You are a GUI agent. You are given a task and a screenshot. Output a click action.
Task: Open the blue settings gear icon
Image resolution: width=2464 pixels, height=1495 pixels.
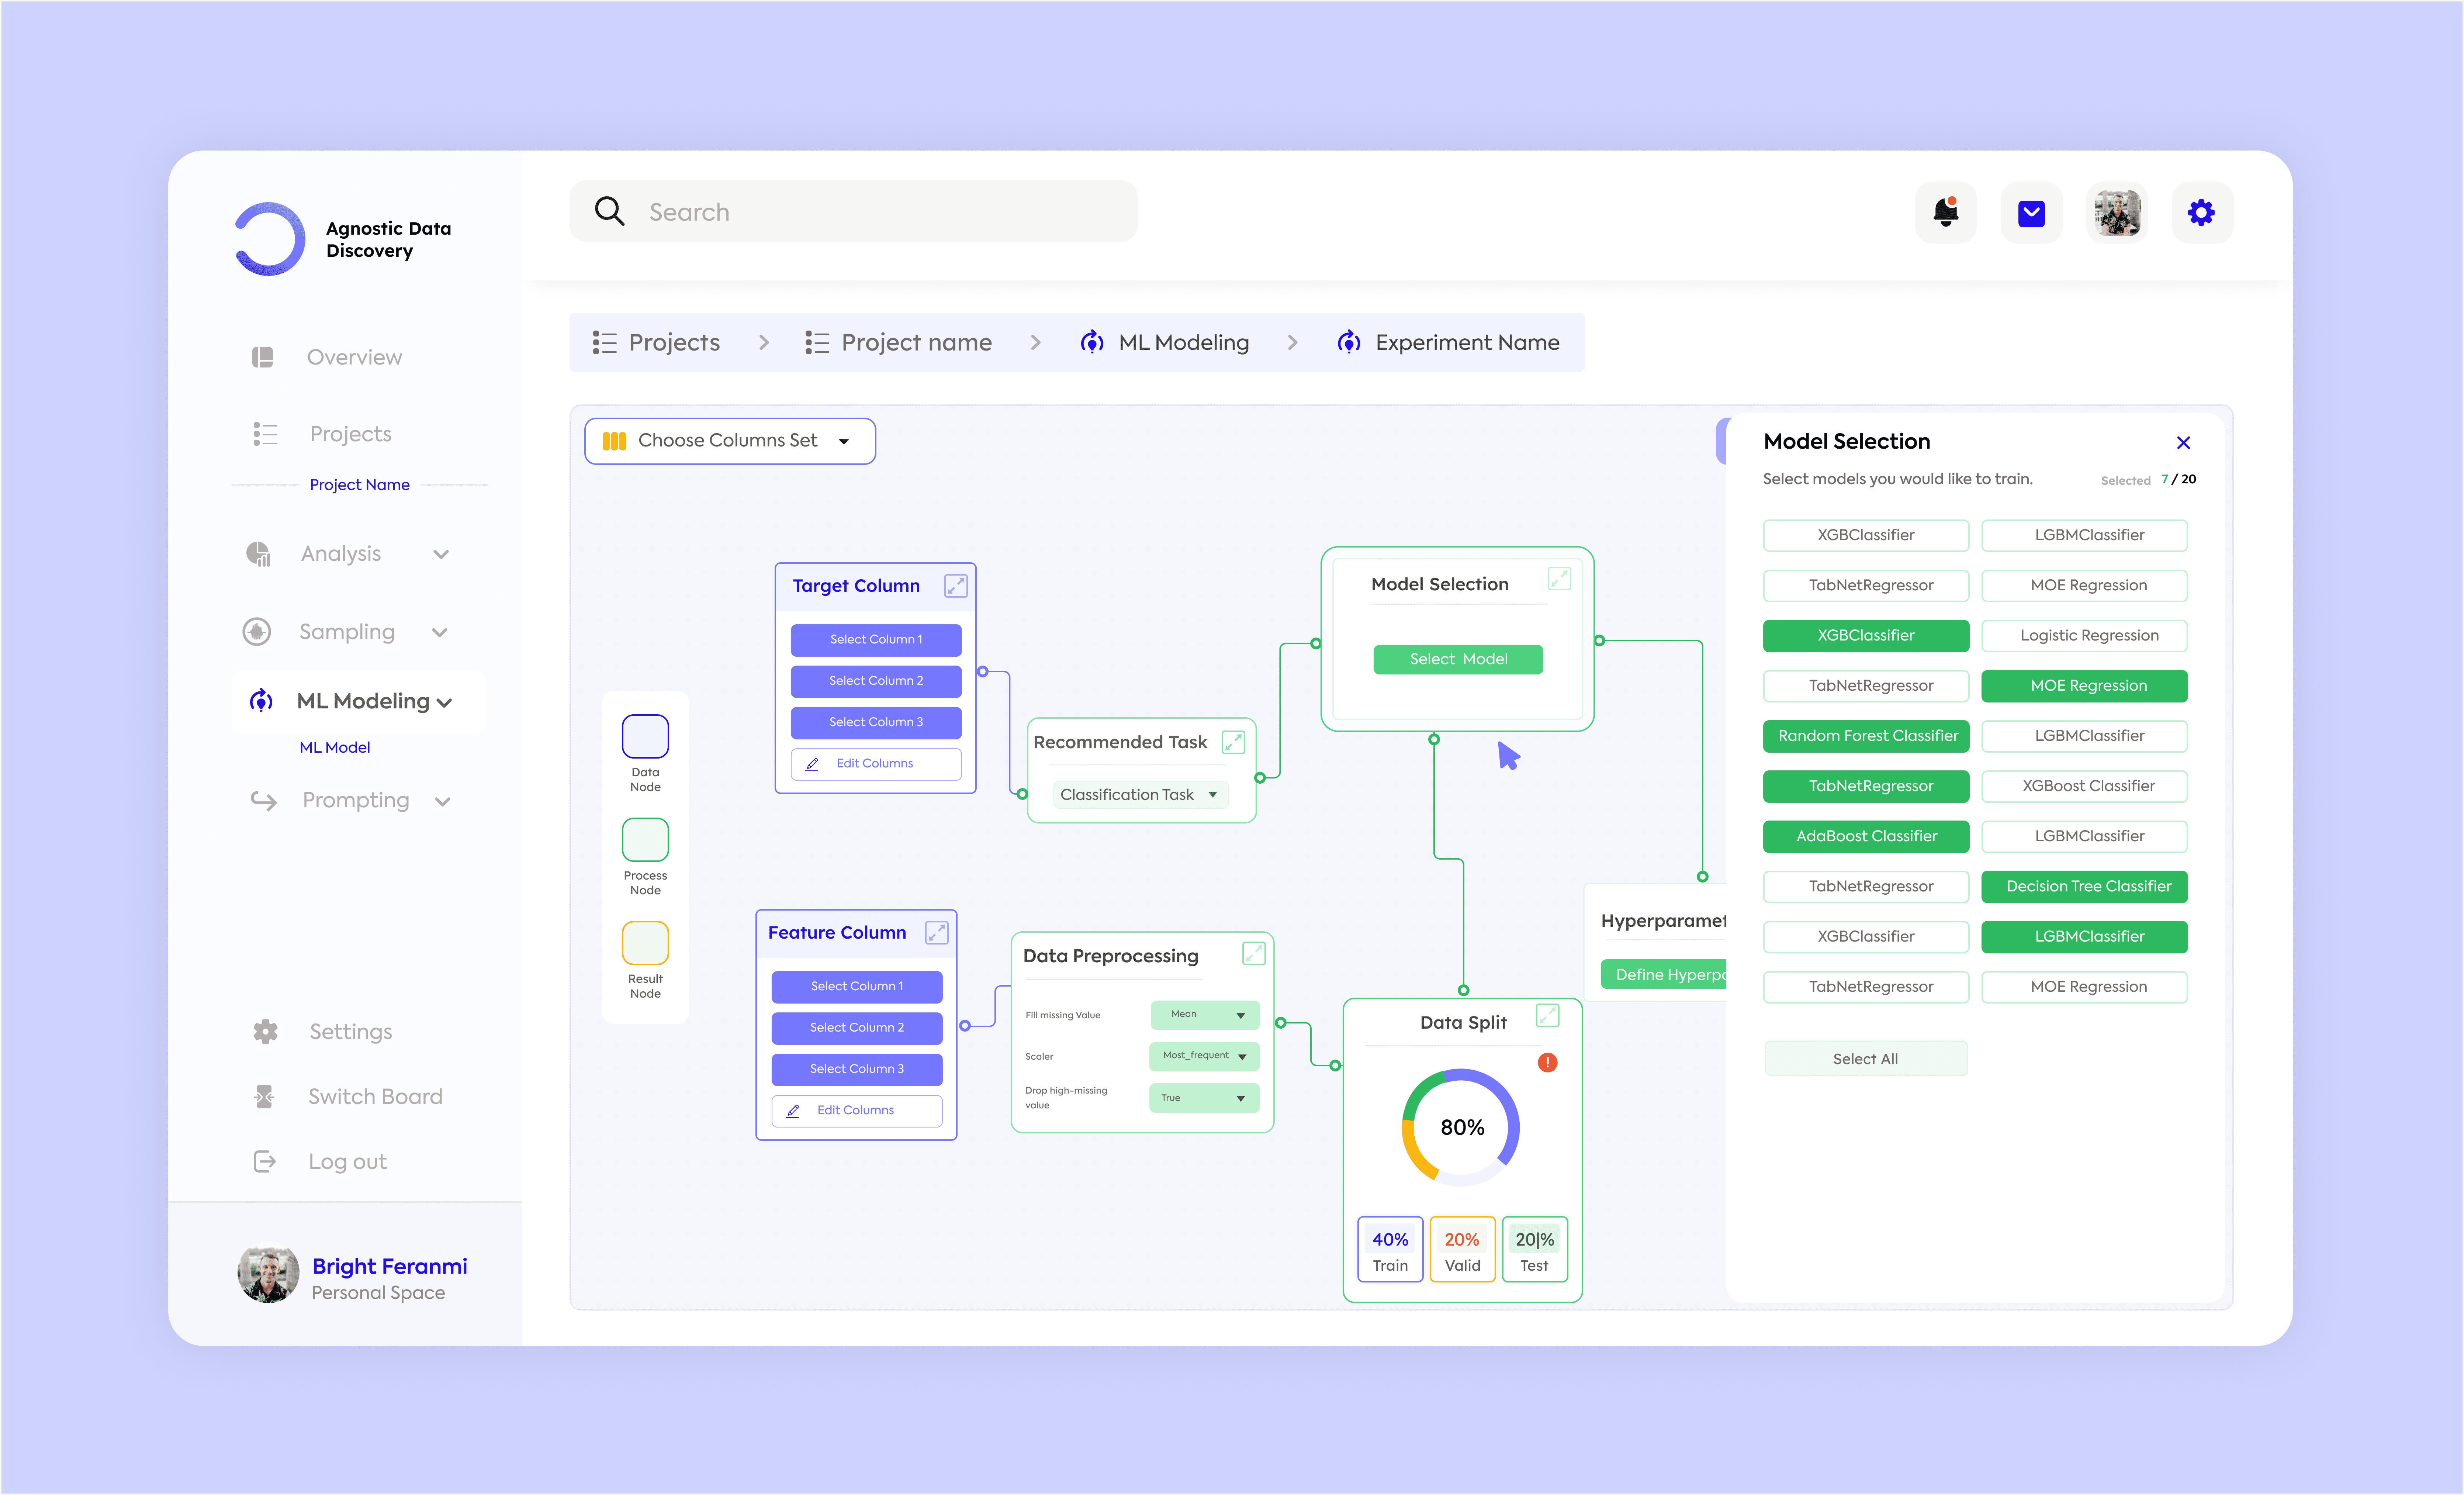coord(2201,212)
